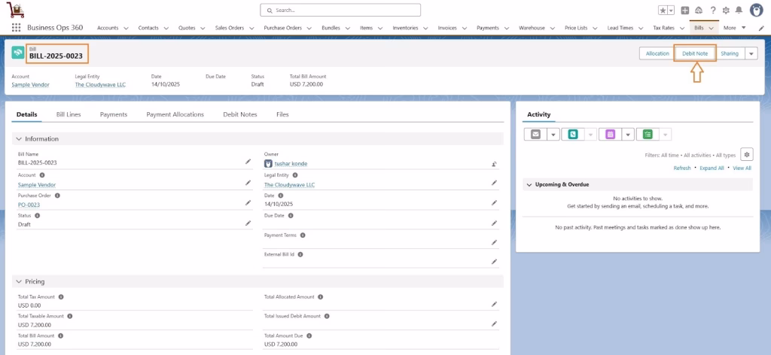Open the Purchase Orders nav dropdown arrow
771x355 pixels.
(x=309, y=28)
